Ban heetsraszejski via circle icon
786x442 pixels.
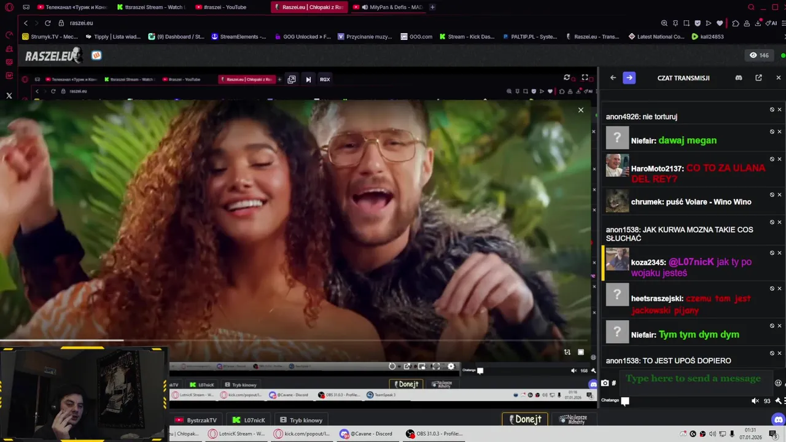[772, 289]
